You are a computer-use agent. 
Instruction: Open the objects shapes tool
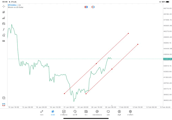[x=4, y=35]
